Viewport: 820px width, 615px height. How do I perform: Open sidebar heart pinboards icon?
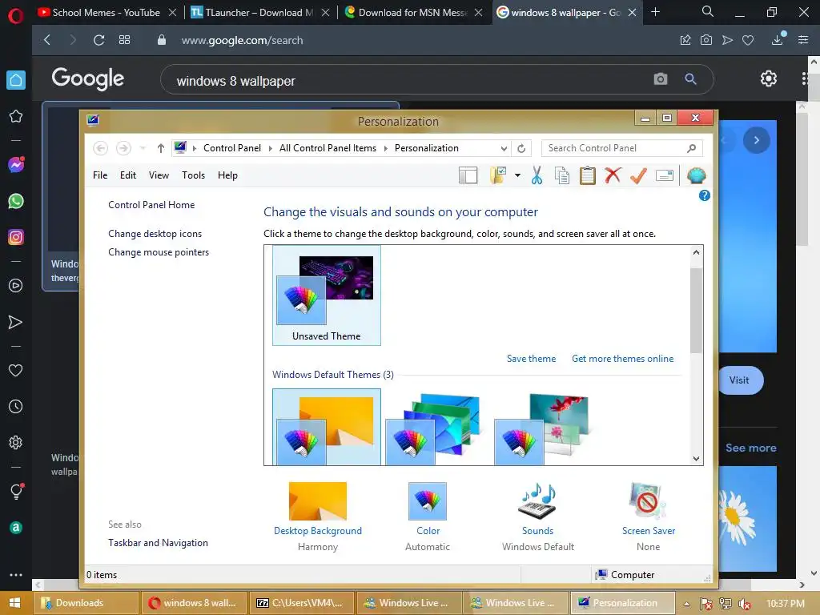16,370
